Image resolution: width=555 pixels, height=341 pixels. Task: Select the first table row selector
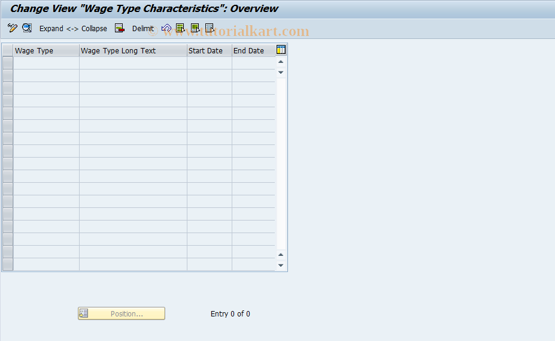click(x=8, y=63)
